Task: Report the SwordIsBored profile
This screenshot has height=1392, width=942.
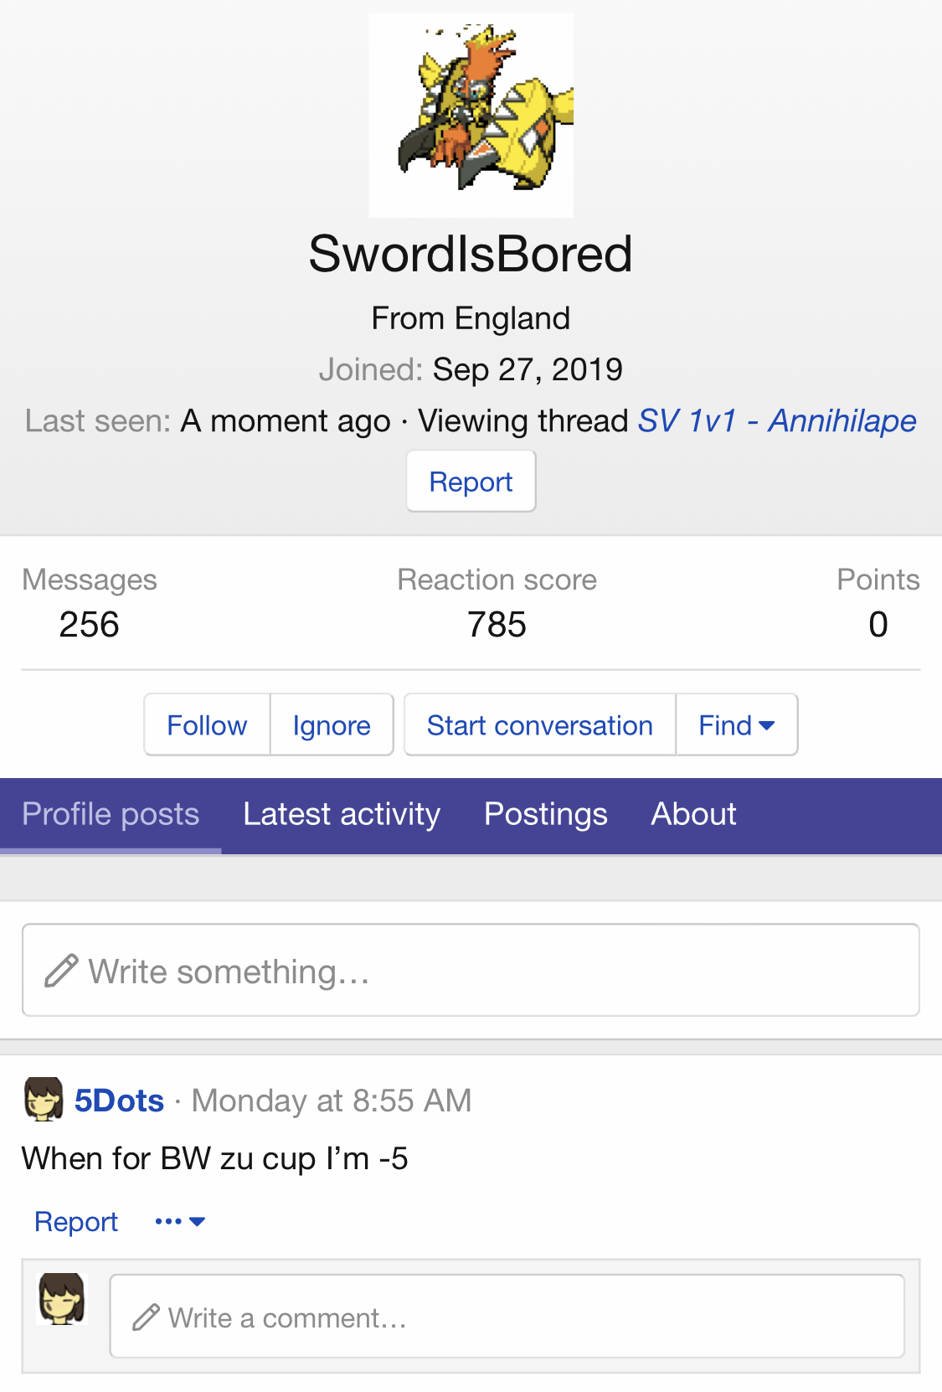Action: pos(471,482)
